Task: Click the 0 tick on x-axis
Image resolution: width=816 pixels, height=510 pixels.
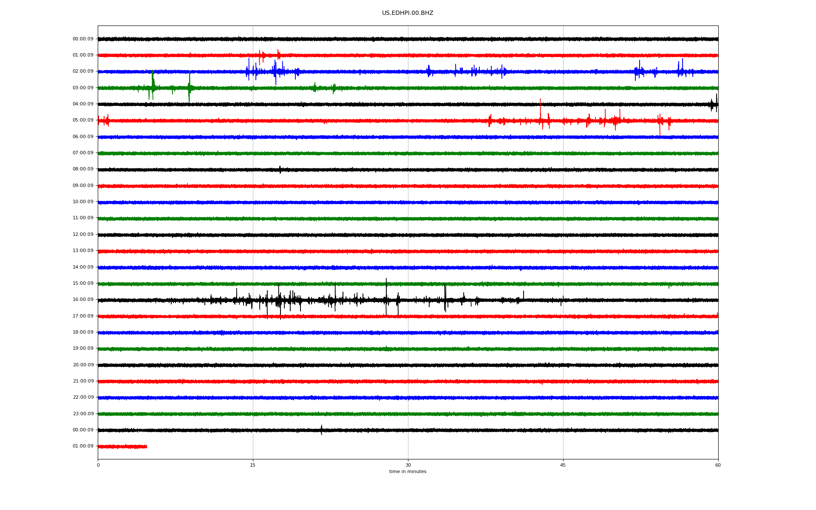Action: (98, 465)
